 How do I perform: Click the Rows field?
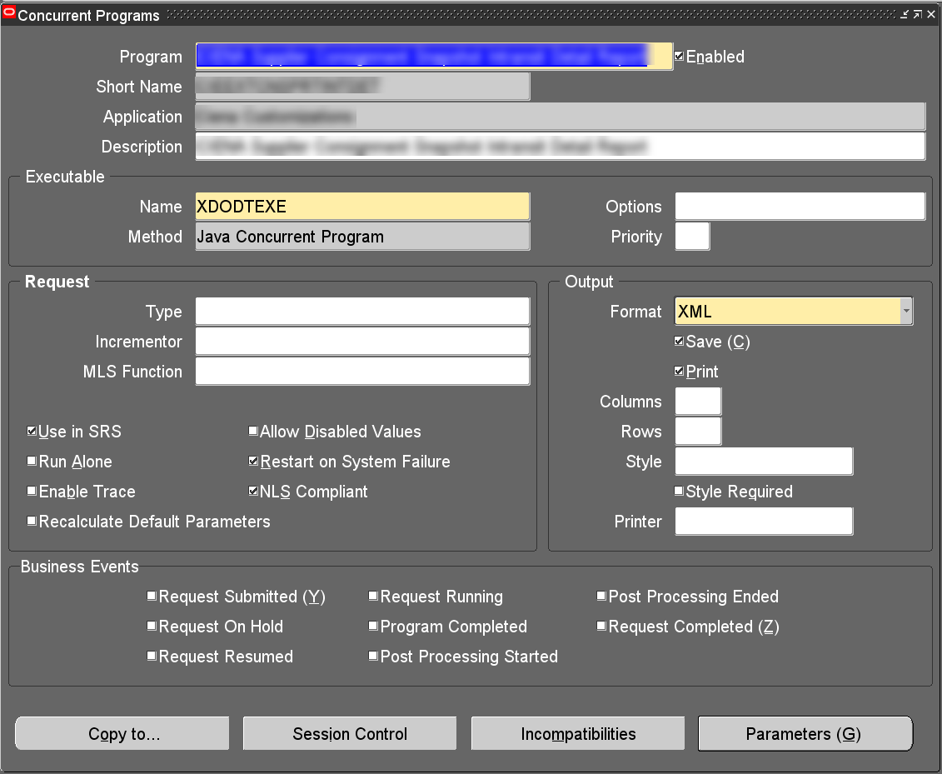coord(698,431)
